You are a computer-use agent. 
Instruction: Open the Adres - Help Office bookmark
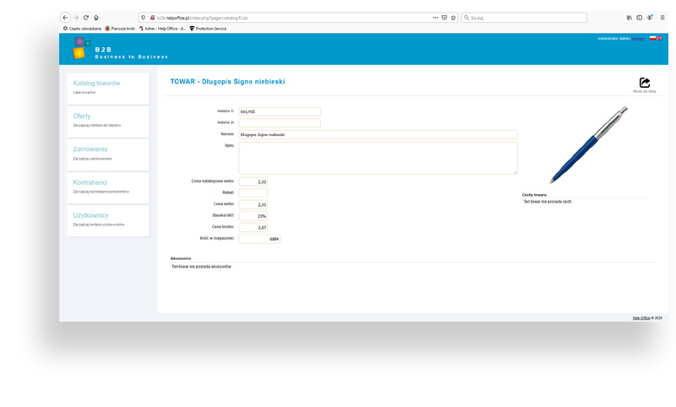tap(162, 29)
